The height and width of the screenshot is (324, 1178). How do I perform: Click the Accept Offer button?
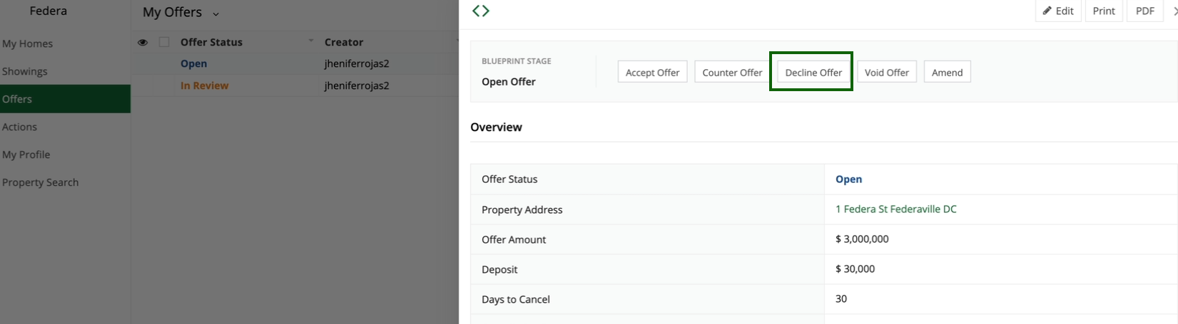pos(652,72)
